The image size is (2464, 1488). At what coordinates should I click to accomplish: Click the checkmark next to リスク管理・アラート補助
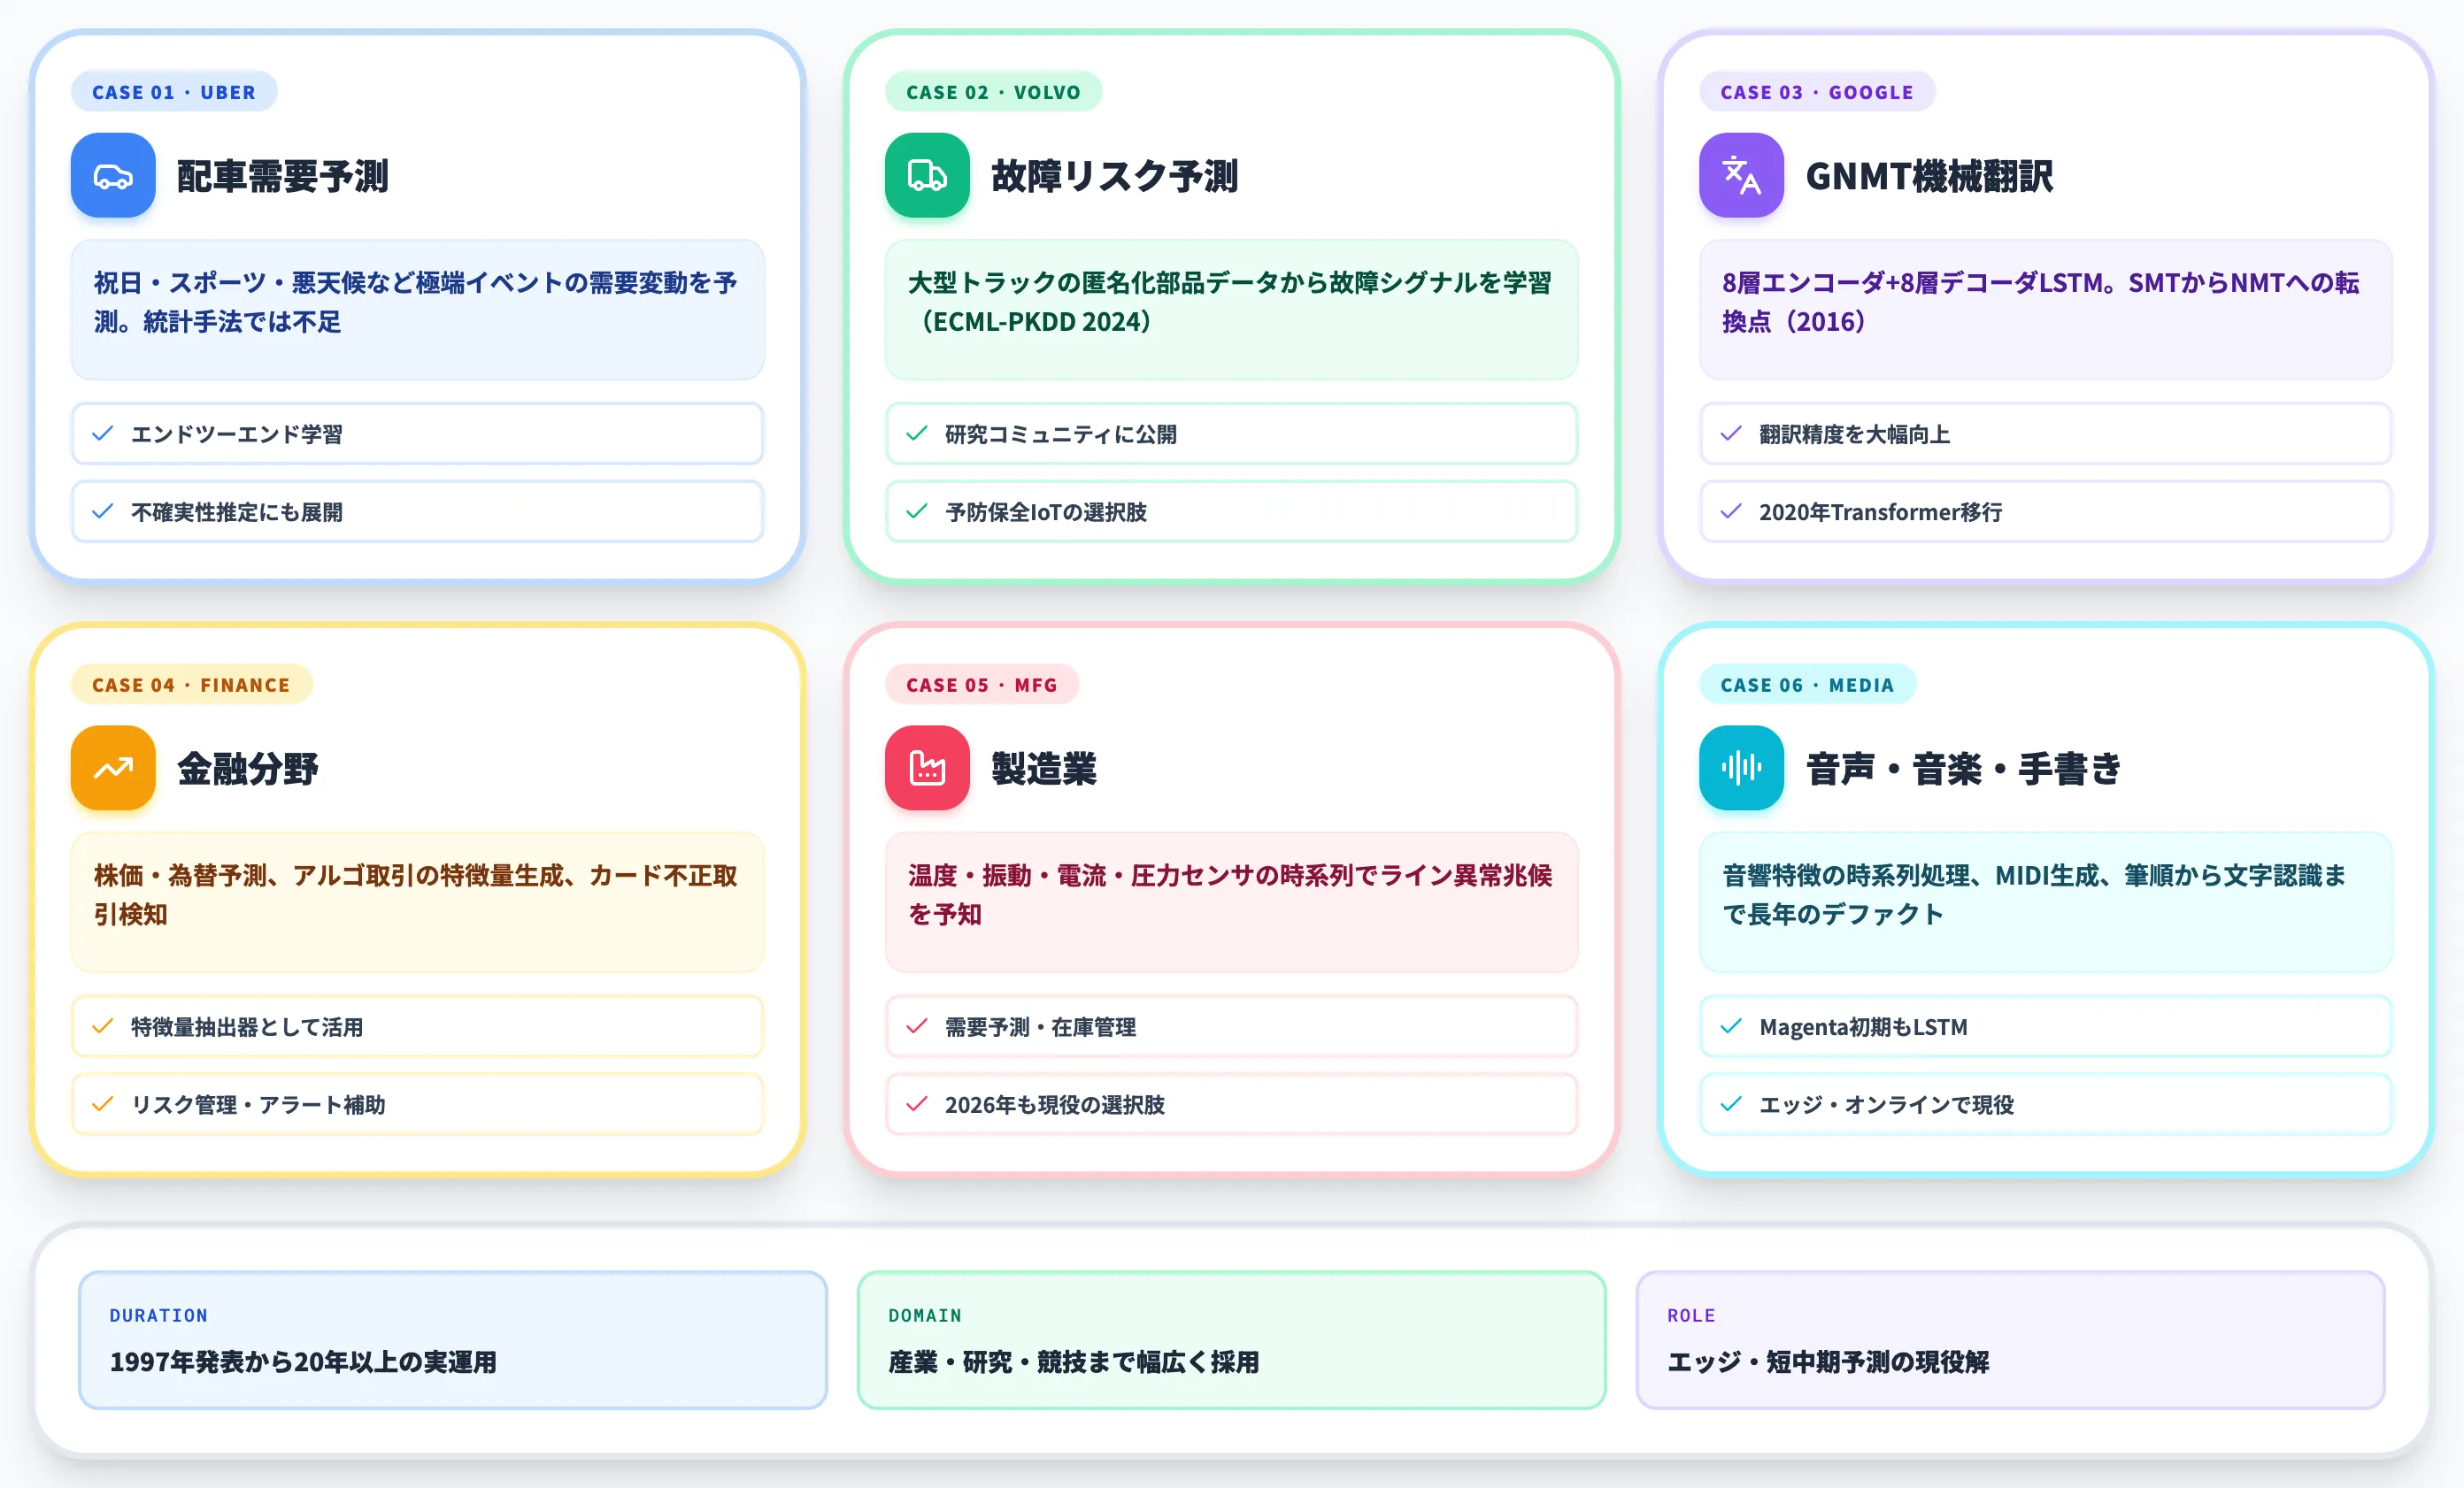tap(102, 1104)
